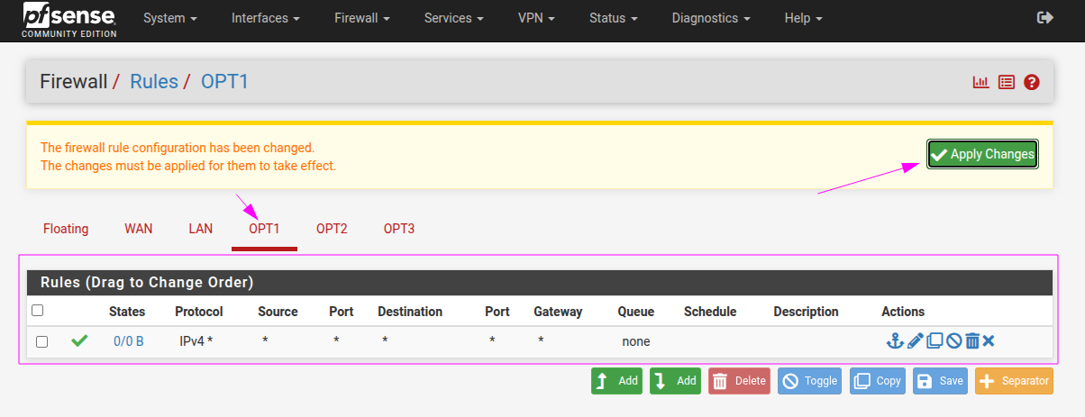
Task: Open the 0/0 B states link
Action: (x=128, y=341)
